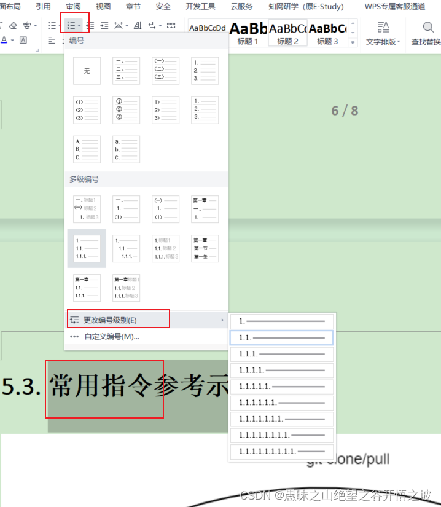The height and width of the screenshot is (507, 441).
Task: Choose the 第一章 第一节 第一条 multilevel format
Action: pos(205,248)
